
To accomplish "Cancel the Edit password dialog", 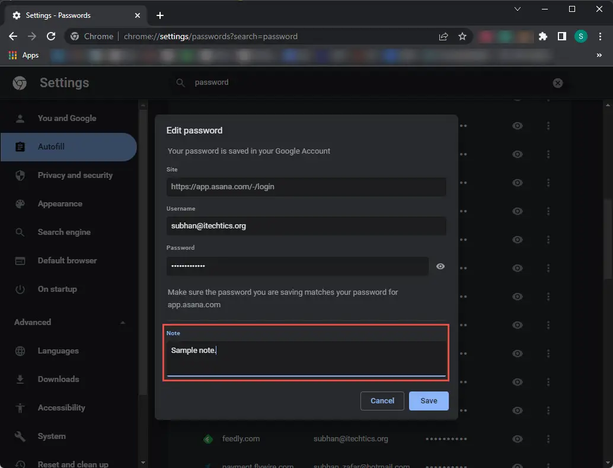I will (382, 401).
